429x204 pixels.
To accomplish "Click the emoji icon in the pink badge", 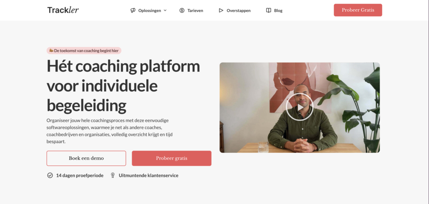I will coord(51,50).
